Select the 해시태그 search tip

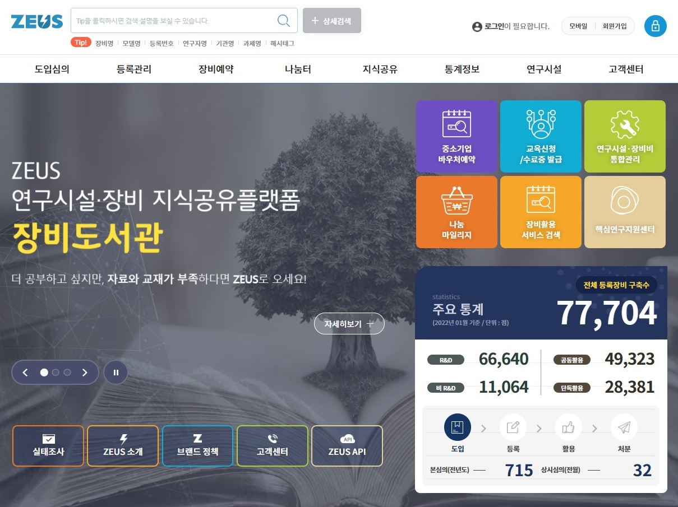[x=282, y=43]
